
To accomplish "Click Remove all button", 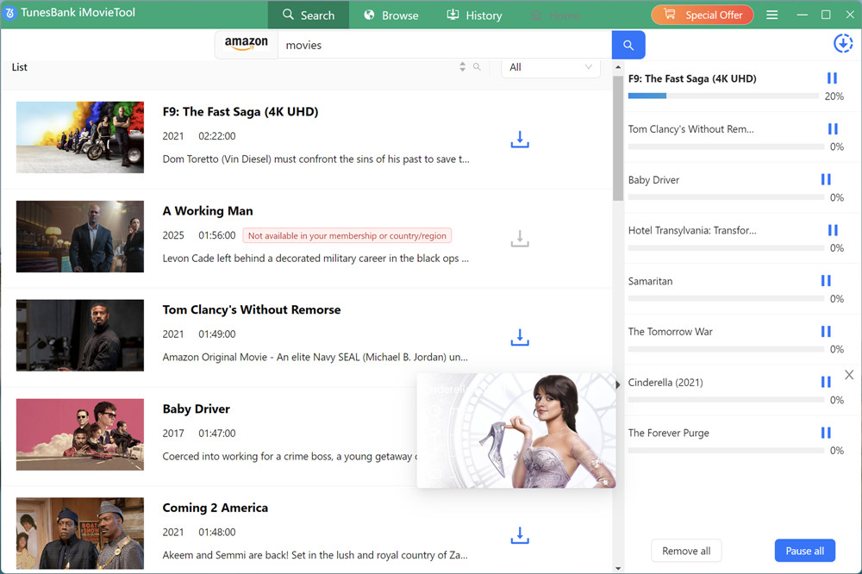I will pyautogui.click(x=686, y=551).
